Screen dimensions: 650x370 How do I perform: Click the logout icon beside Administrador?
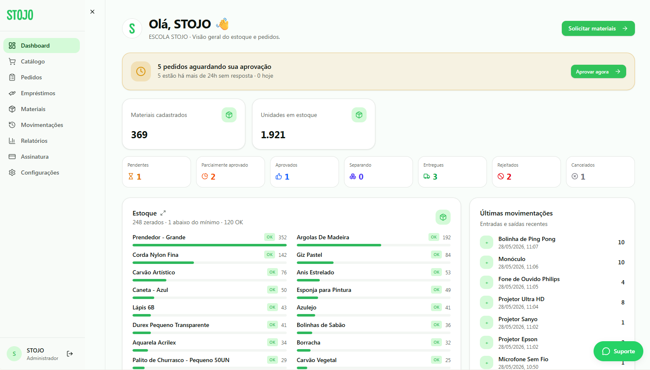(x=70, y=354)
